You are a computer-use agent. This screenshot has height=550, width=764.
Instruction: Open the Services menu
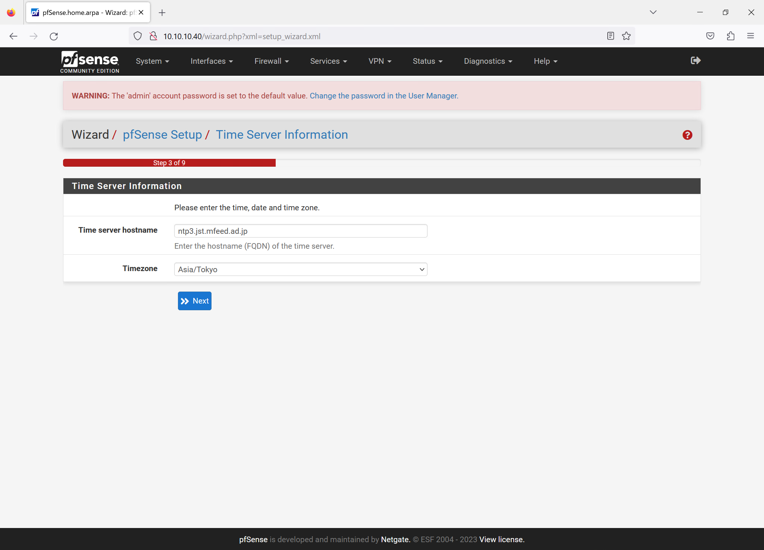point(328,61)
